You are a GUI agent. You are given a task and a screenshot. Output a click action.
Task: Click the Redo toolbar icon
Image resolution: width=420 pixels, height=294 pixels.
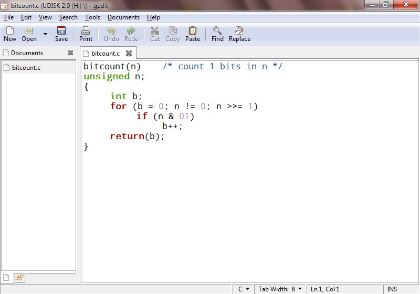131,34
